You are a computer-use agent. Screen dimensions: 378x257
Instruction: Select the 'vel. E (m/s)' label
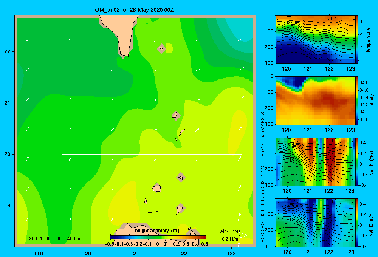click(x=372, y=224)
